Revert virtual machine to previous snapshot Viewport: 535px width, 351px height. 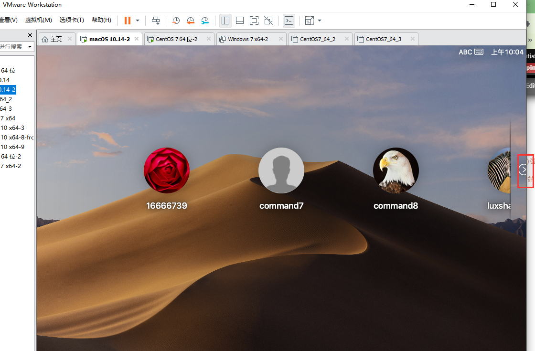[x=191, y=21]
